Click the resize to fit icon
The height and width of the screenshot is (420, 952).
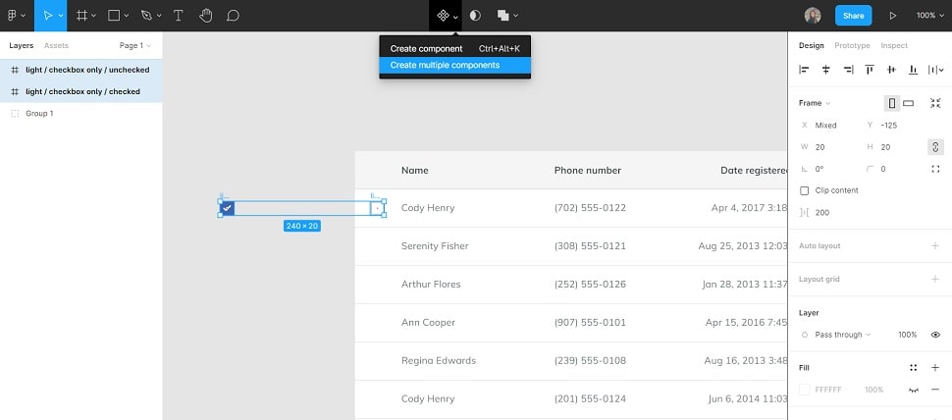coord(935,103)
